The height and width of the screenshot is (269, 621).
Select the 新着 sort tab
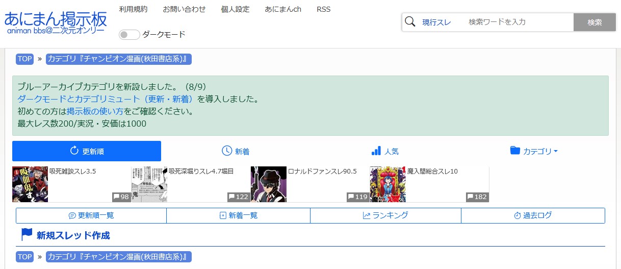(x=236, y=151)
